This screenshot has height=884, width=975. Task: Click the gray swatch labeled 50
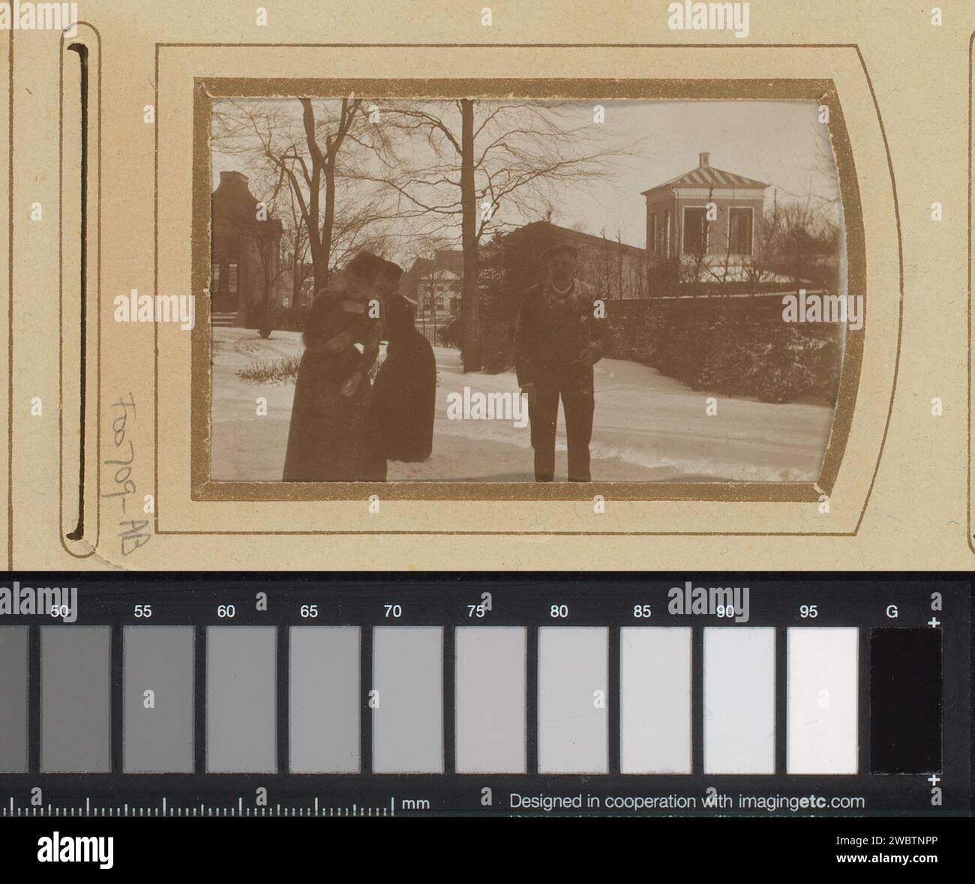[x=76, y=700]
